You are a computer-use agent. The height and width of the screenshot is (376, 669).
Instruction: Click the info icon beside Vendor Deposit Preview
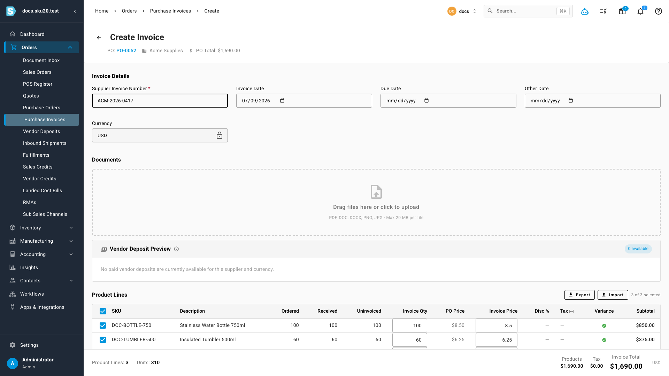click(x=176, y=249)
